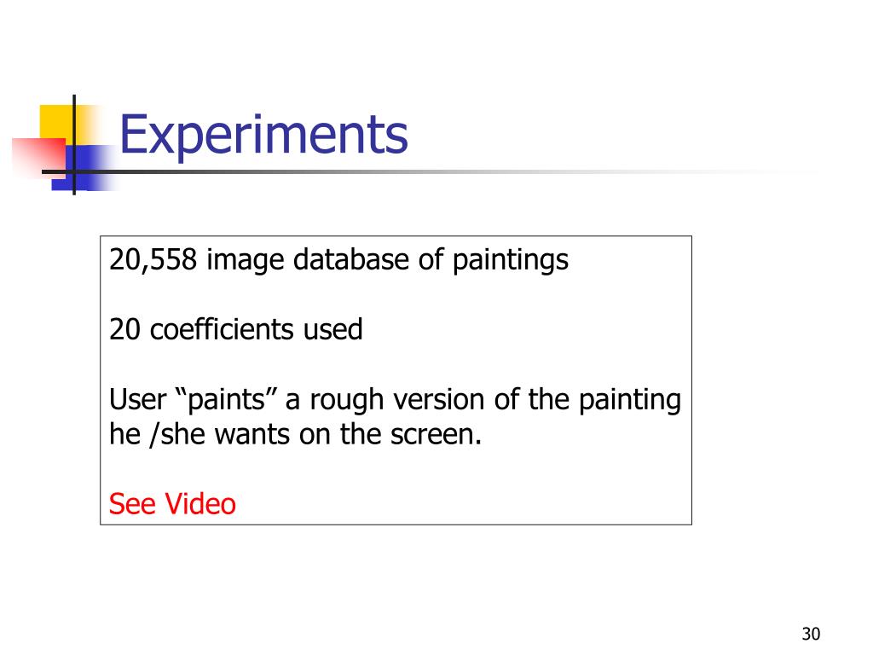Click the line '20,558 image database of paintings'
The width and height of the screenshot is (873, 655).
click(x=338, y=260)
